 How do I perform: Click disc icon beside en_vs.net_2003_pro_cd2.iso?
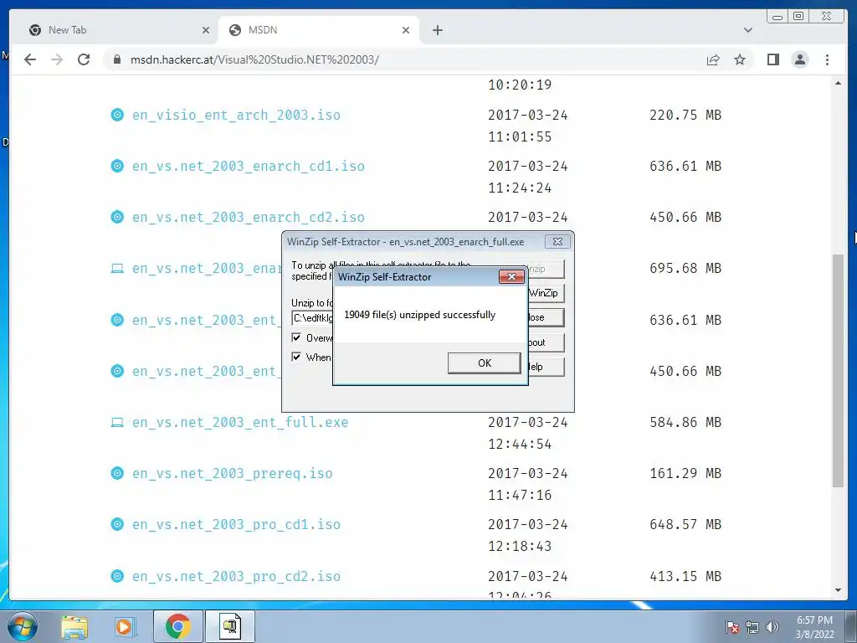coord(117,576)
